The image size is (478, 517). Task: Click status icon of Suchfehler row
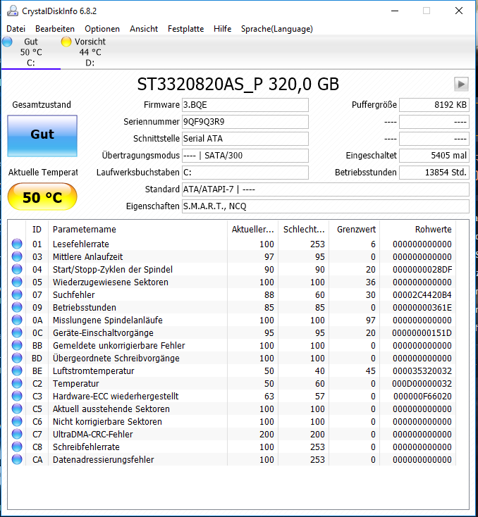tap(17, 294)
